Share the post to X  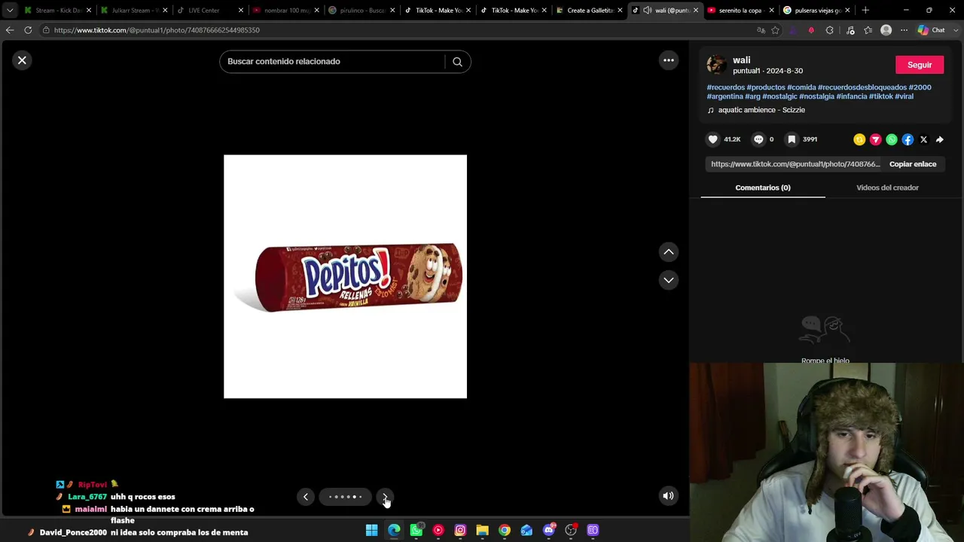point(923,139)
